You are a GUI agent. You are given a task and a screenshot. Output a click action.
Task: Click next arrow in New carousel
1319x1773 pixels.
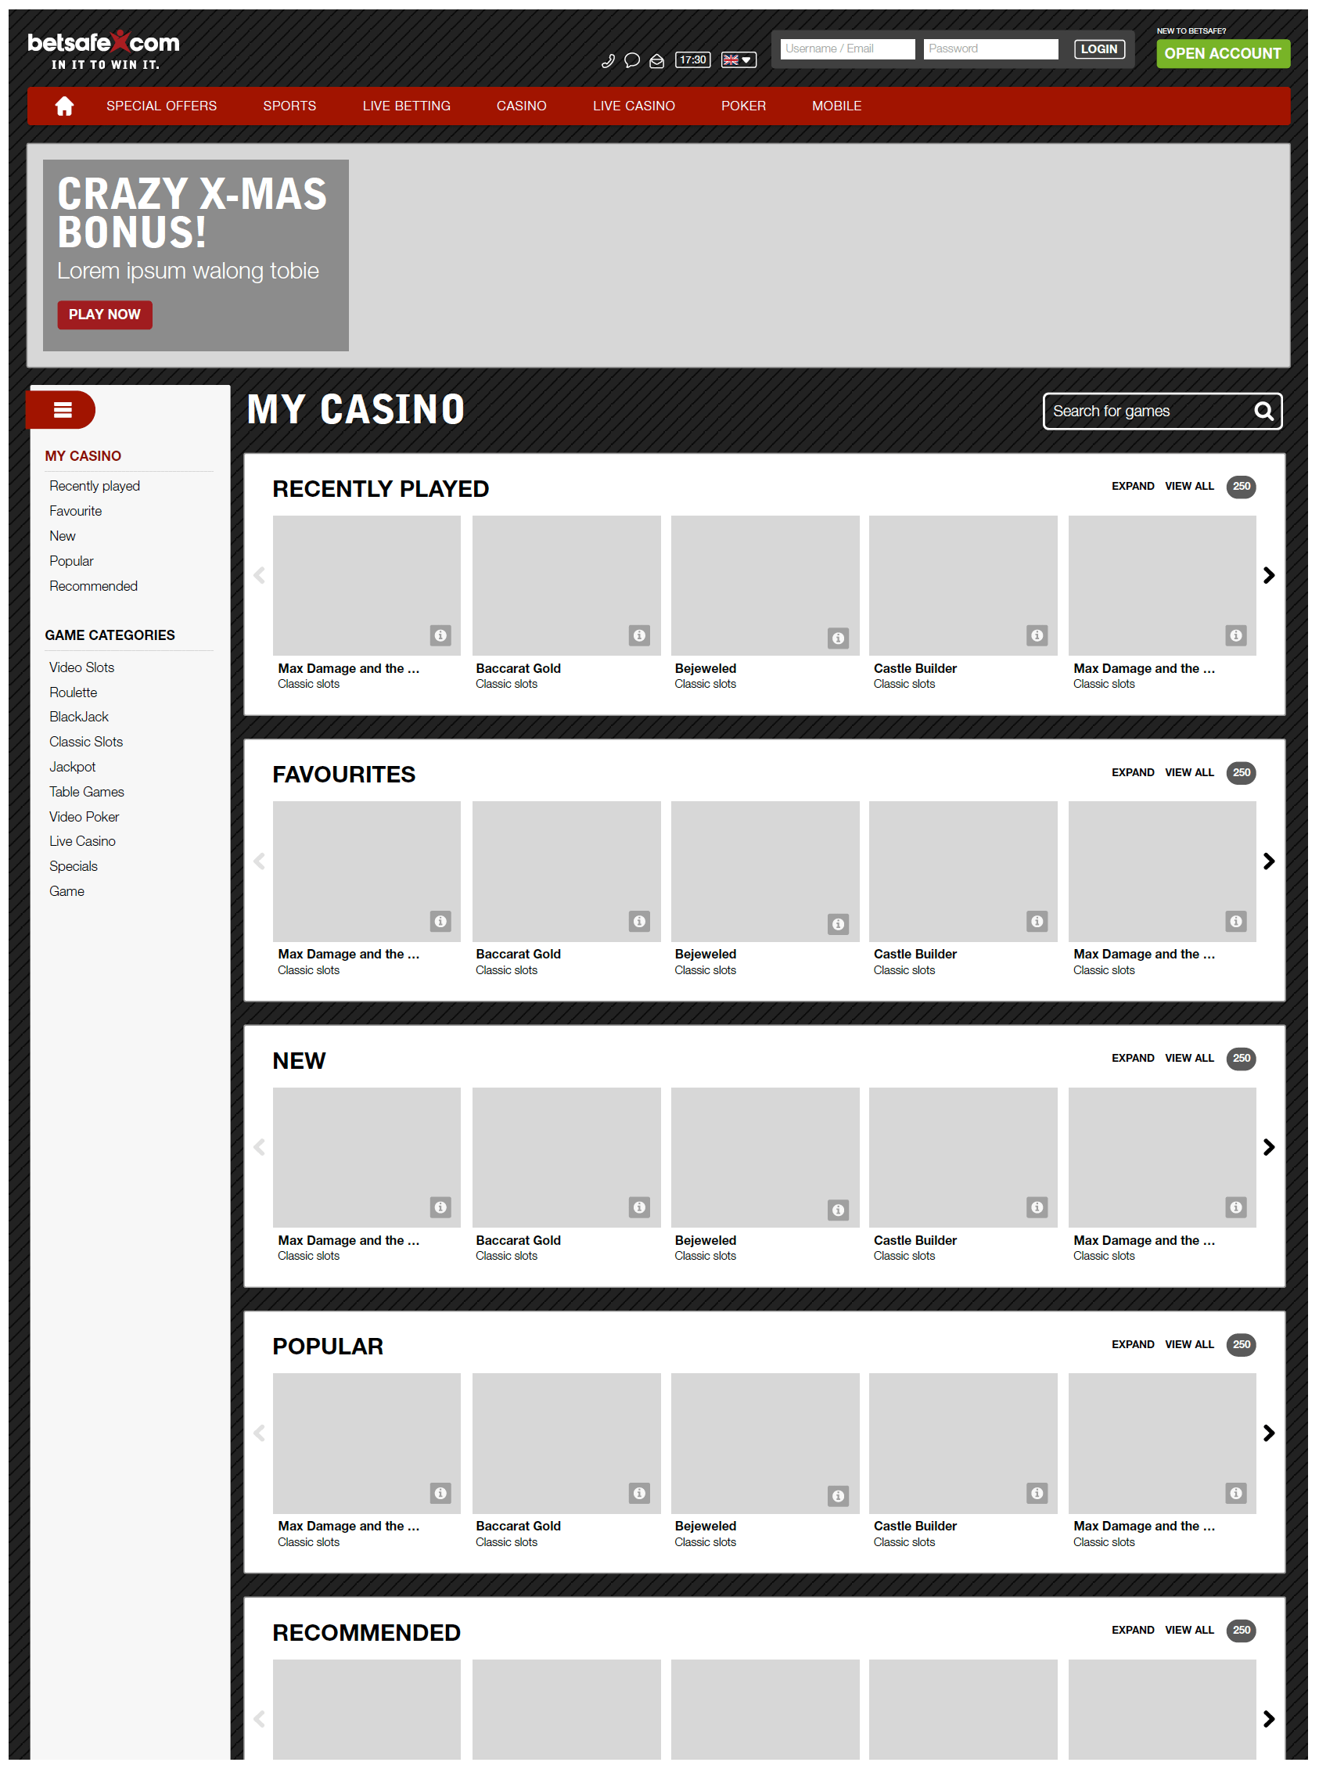pyautogui.click(x=1269, y=1149)
